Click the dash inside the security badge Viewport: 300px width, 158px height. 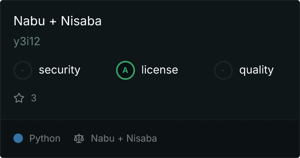pyautogui.click(x=23, y=70)
